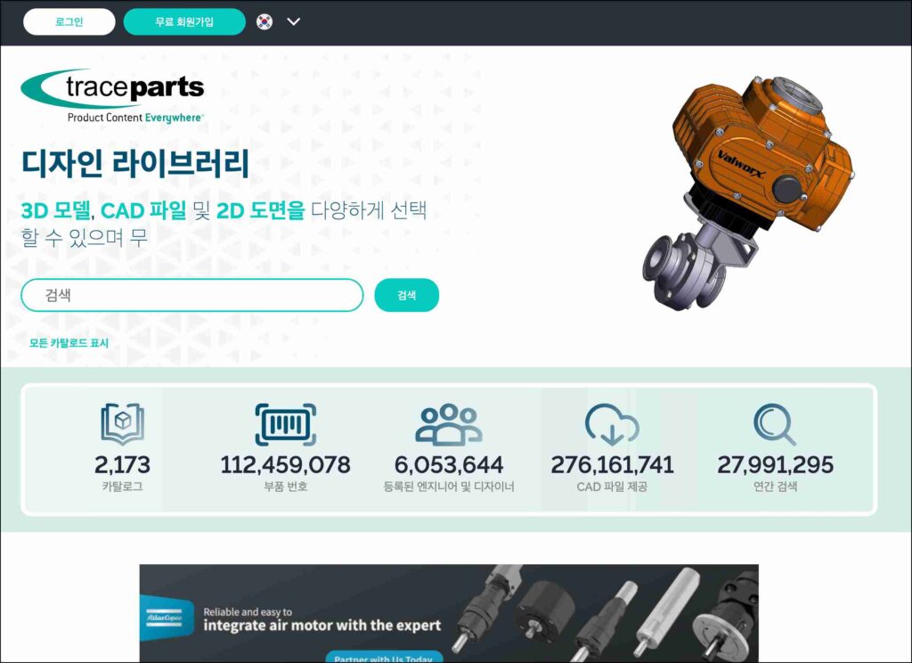Click the South Korea flag icon
The height and width of the screenshot is (663, 912).
click(265, 22)
